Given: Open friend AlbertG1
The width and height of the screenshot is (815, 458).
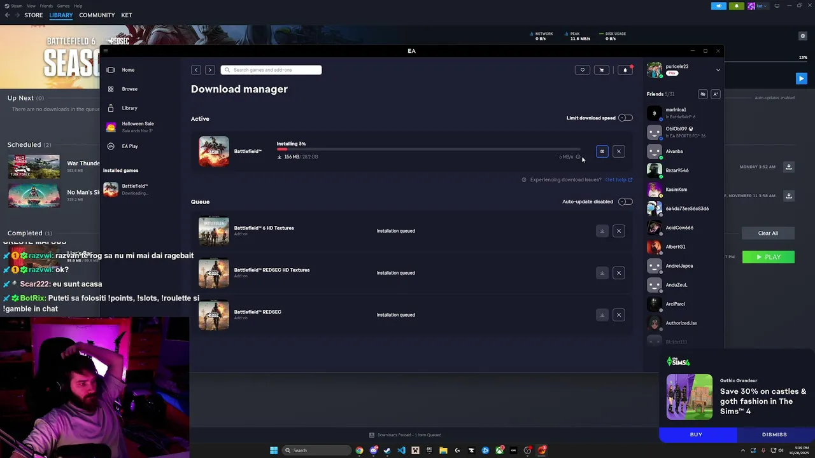Looking at the screenshot, I should (x=676, y=247).
